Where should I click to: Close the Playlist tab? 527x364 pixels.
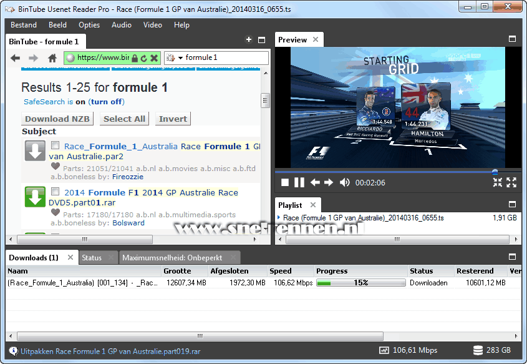tap(313, 205)
